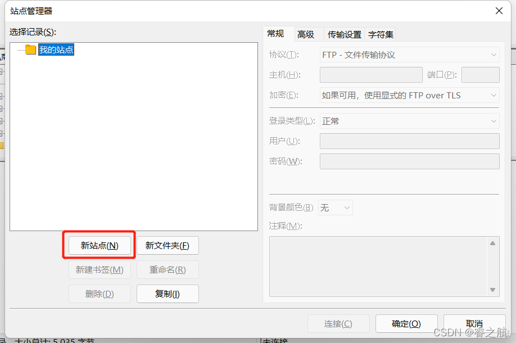Click the 新建书签 bookmark button
Screen dimensions: 516x343
(99, 269)
